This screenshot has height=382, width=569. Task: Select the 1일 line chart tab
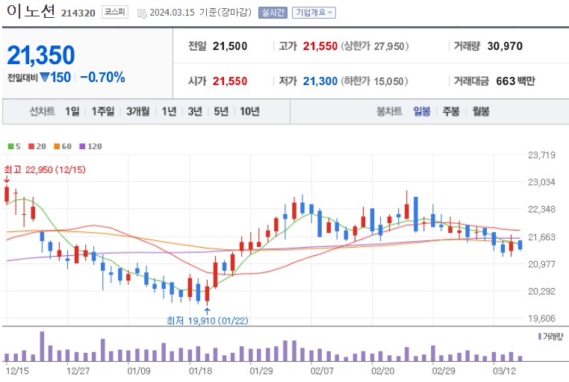click(x=72, y=111)
